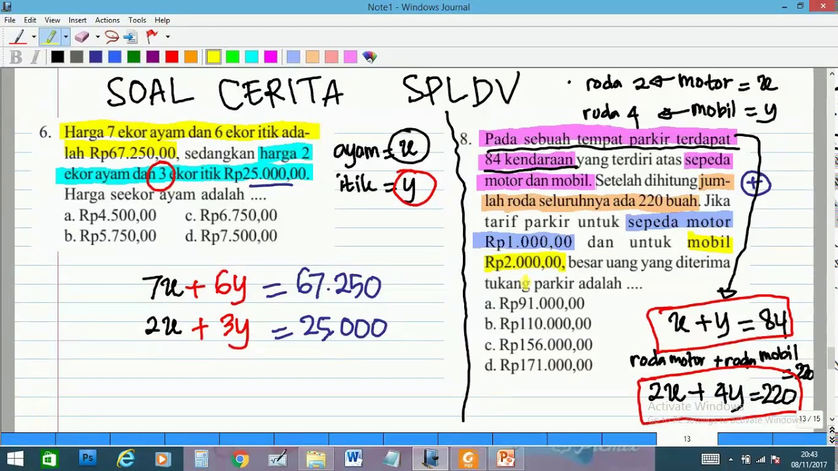This screenshot has width=838, height=471.
Task: Open the media player taskbar icon
Action: pyautogui.click(x=163, y=459)
